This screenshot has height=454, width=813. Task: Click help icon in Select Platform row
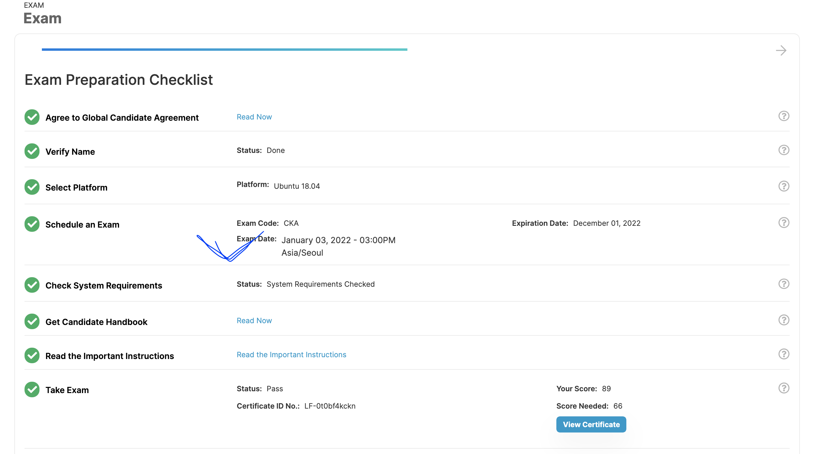tap(783, 186)
